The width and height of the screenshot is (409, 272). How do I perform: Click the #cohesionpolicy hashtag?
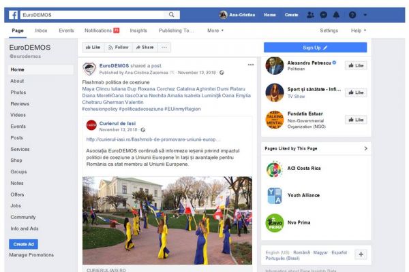pos(100,109)
